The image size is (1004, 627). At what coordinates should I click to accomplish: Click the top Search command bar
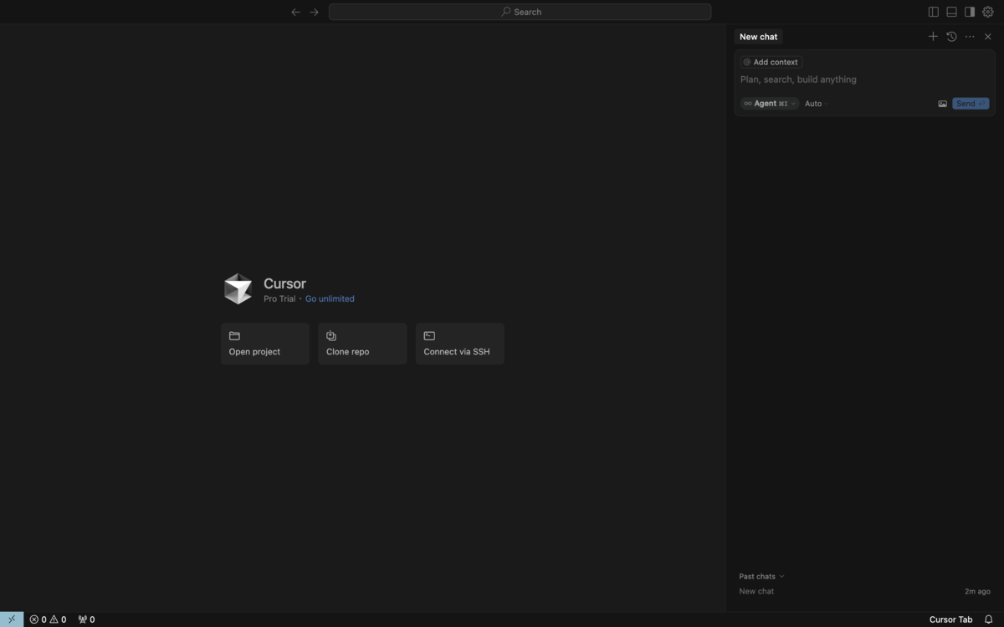520,12
